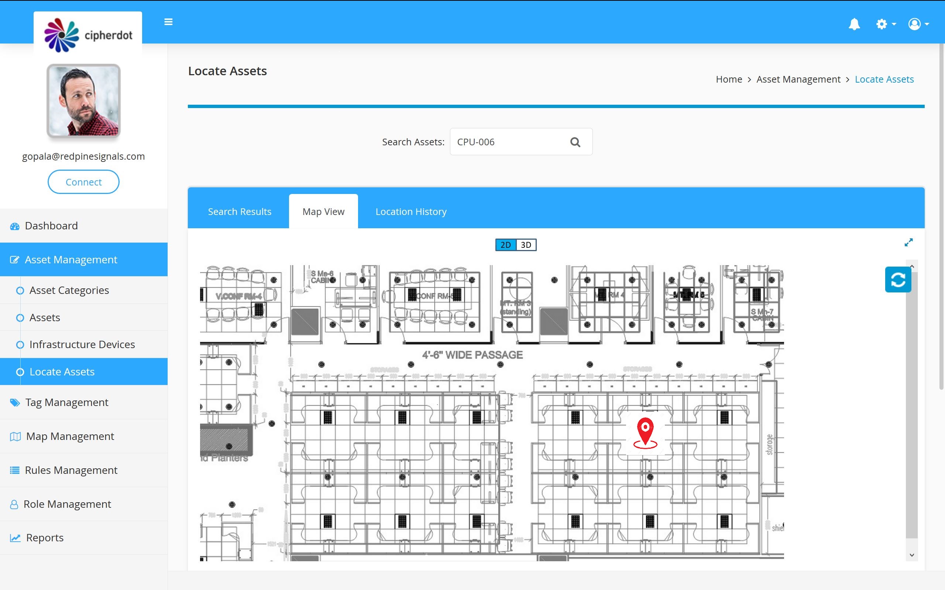Switch map to 3D mode
The width and height of the screenshot is (945, 590).
526,245
